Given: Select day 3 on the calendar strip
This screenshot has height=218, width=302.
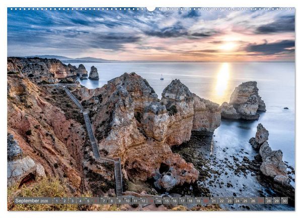Looking at the screenshot, I should click(72, 201).
